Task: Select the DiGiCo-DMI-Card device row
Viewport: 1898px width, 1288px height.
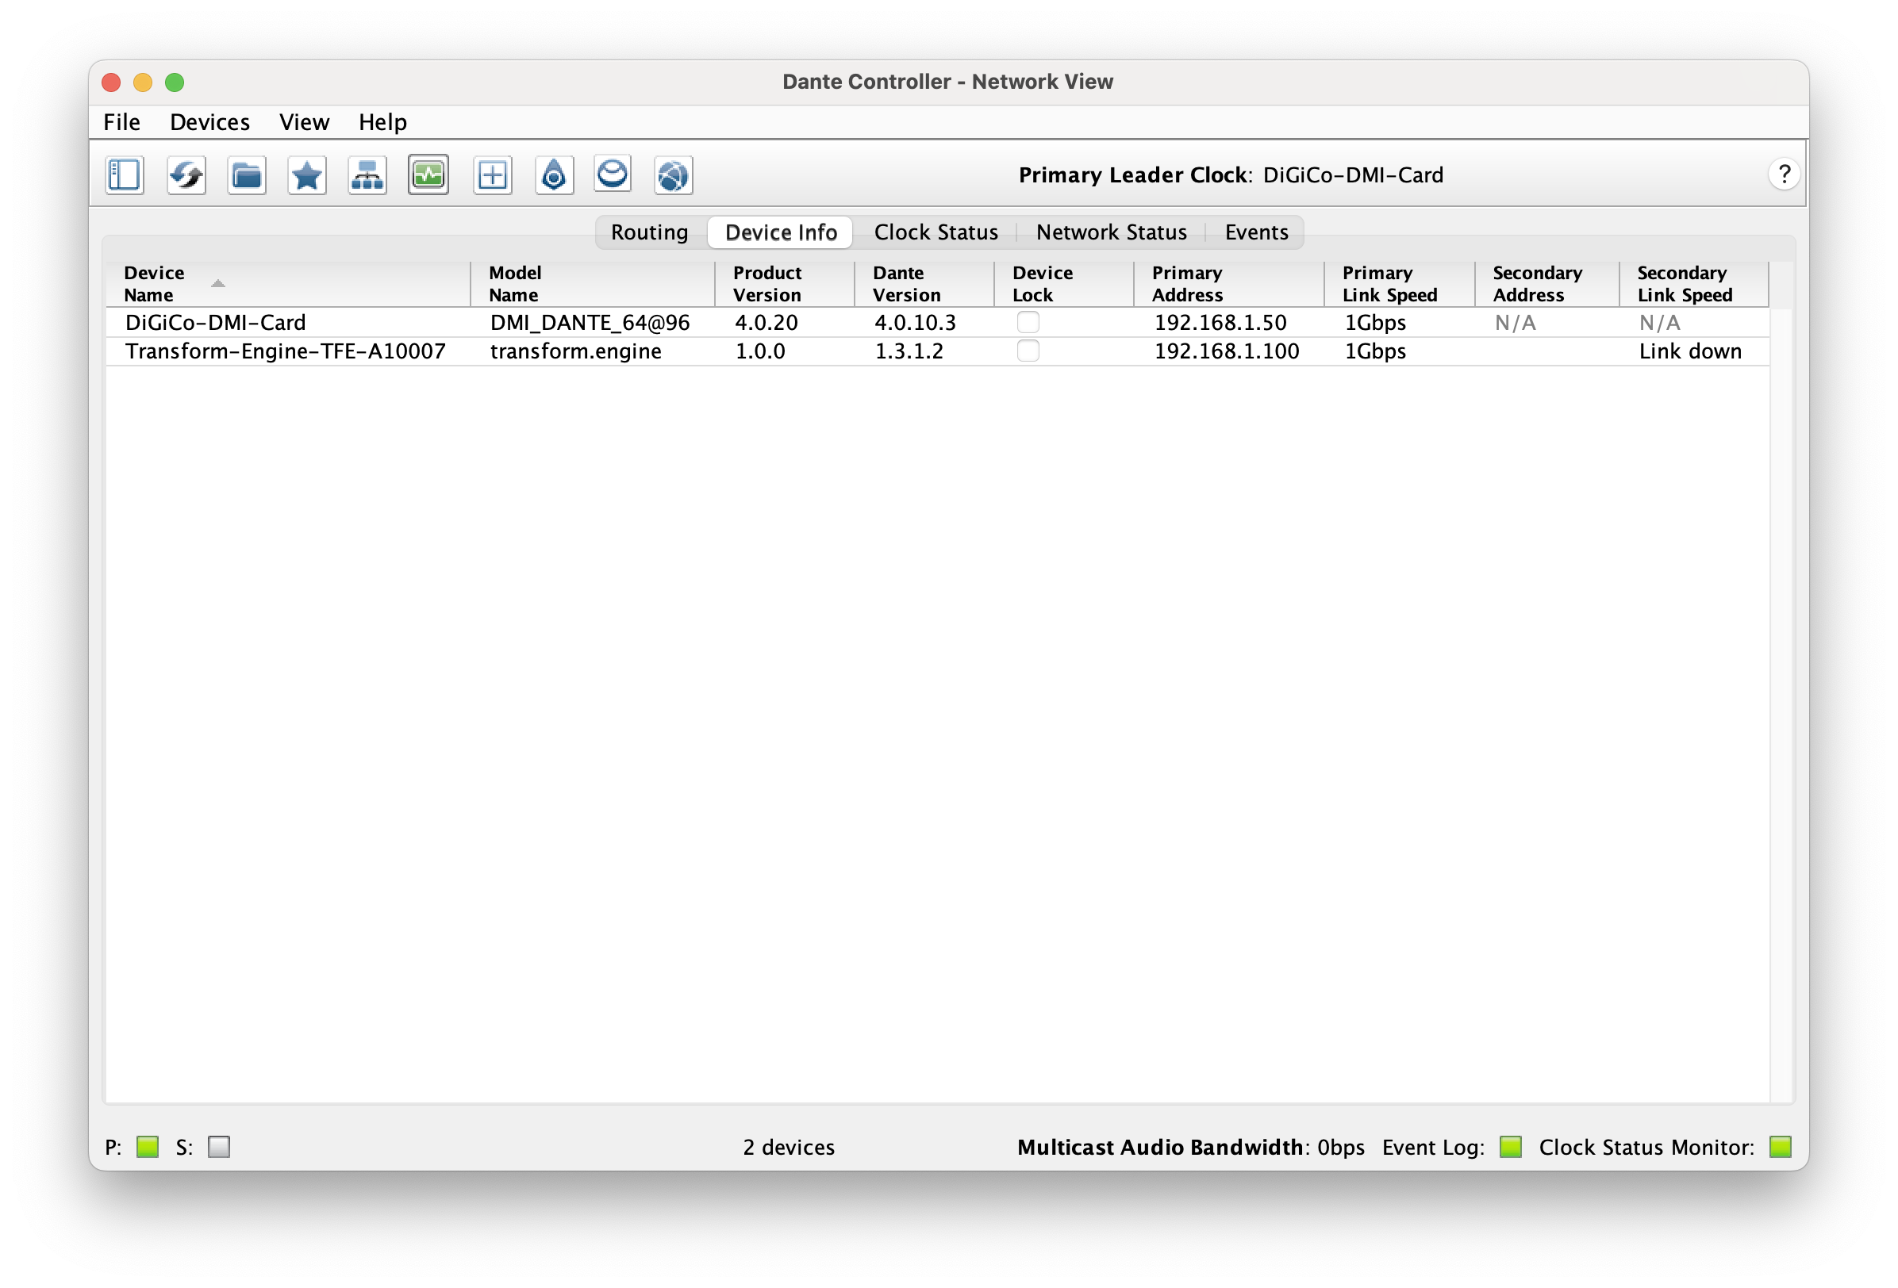Action: click(938, 323)
